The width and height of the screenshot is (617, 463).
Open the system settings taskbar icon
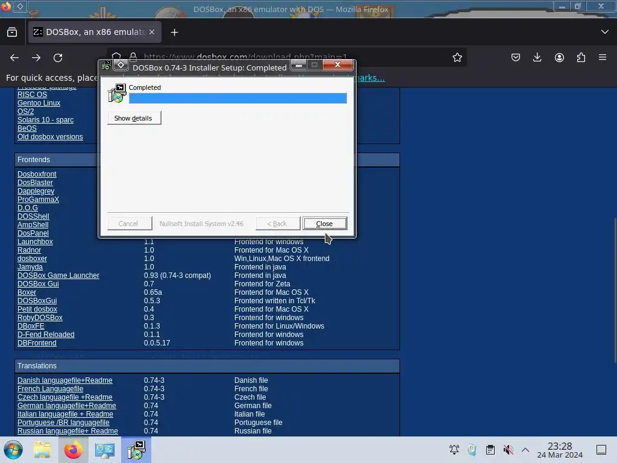tap(105, 450)
